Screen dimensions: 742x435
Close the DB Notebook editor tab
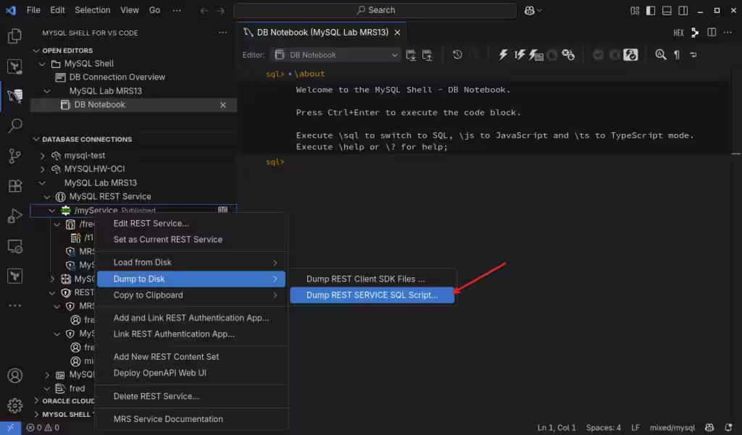pyautogui.click(x=398, y=32)
